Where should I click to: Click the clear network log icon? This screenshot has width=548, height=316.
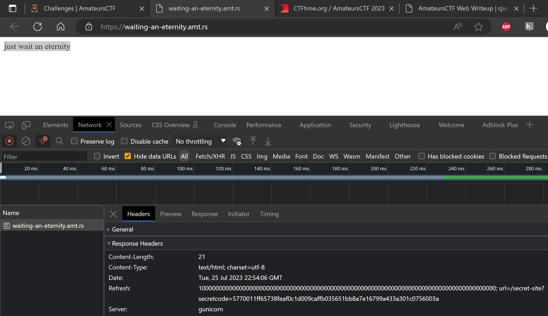pyautogui.click(x=26, y=142)
